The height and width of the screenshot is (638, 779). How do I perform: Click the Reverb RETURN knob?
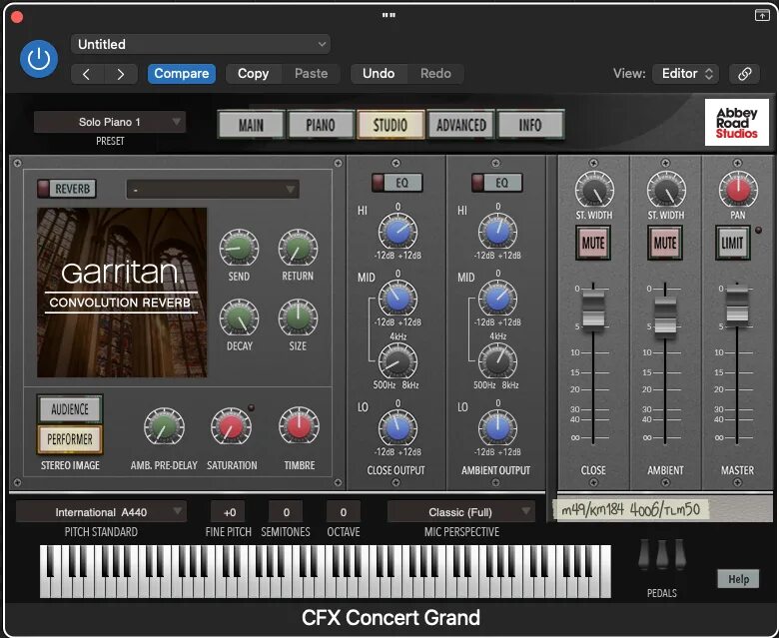[x=298, y=248]
